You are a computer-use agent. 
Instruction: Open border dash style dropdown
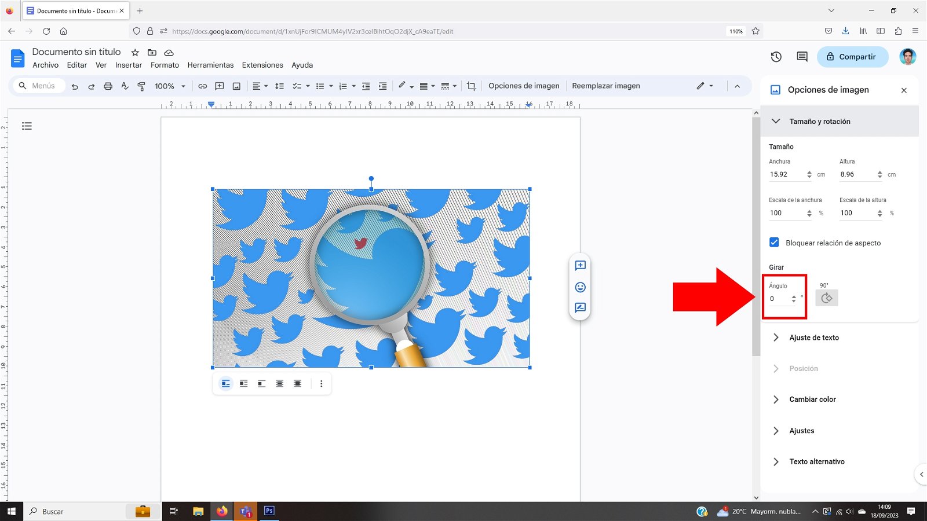click(x=448, y=86)
